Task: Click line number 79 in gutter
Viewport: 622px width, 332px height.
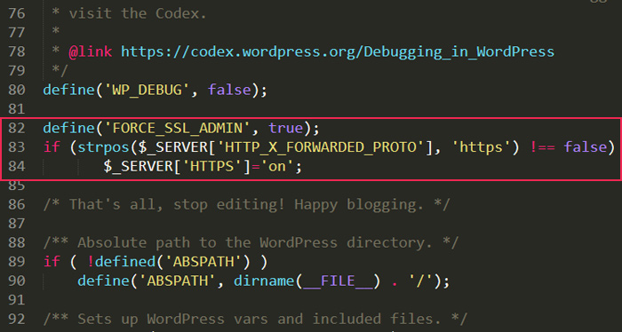Action: coord(17,70)
